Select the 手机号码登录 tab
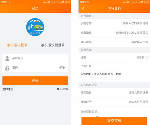Viewport: 150px width, 125px height. tap(17, 45)
